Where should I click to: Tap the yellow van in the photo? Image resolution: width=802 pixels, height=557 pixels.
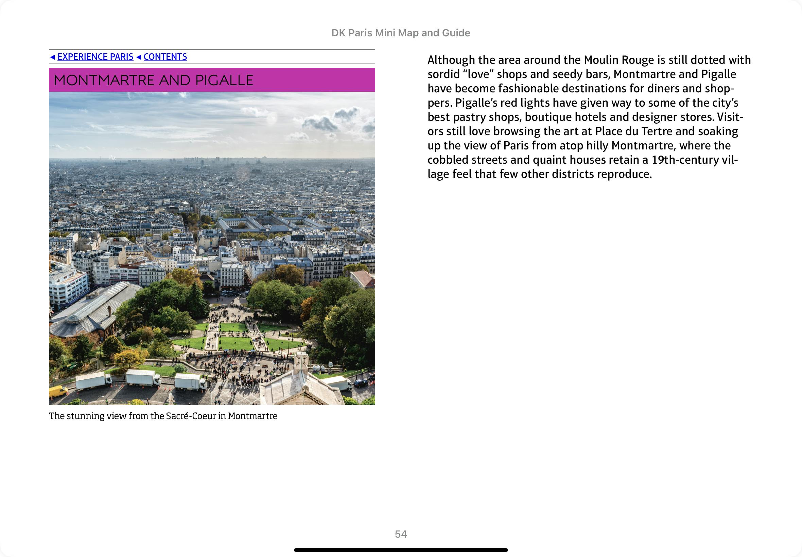(x=58, y=391)
